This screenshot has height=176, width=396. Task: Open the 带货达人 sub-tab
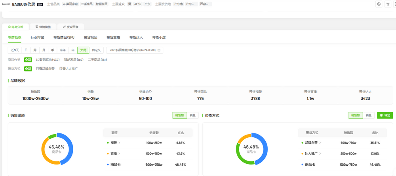136,37
